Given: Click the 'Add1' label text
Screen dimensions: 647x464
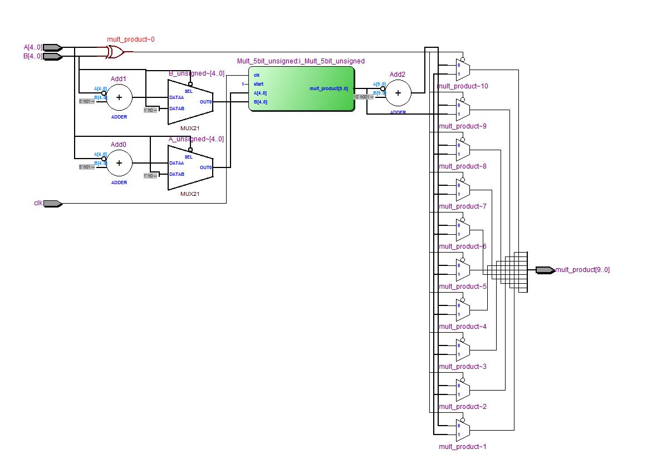Looking at the screenshot, I should click(119, 79).
